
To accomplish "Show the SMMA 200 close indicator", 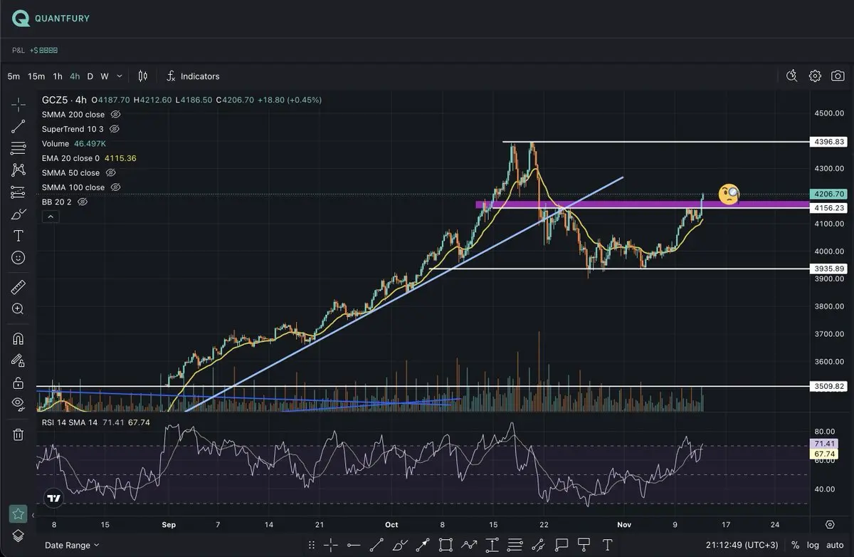I will point(116,114).
